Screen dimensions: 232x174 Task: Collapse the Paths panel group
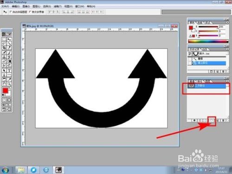click(x=225, y=78)
